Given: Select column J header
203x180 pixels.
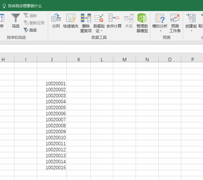Looking at the screenshot, I should [52, 60].
